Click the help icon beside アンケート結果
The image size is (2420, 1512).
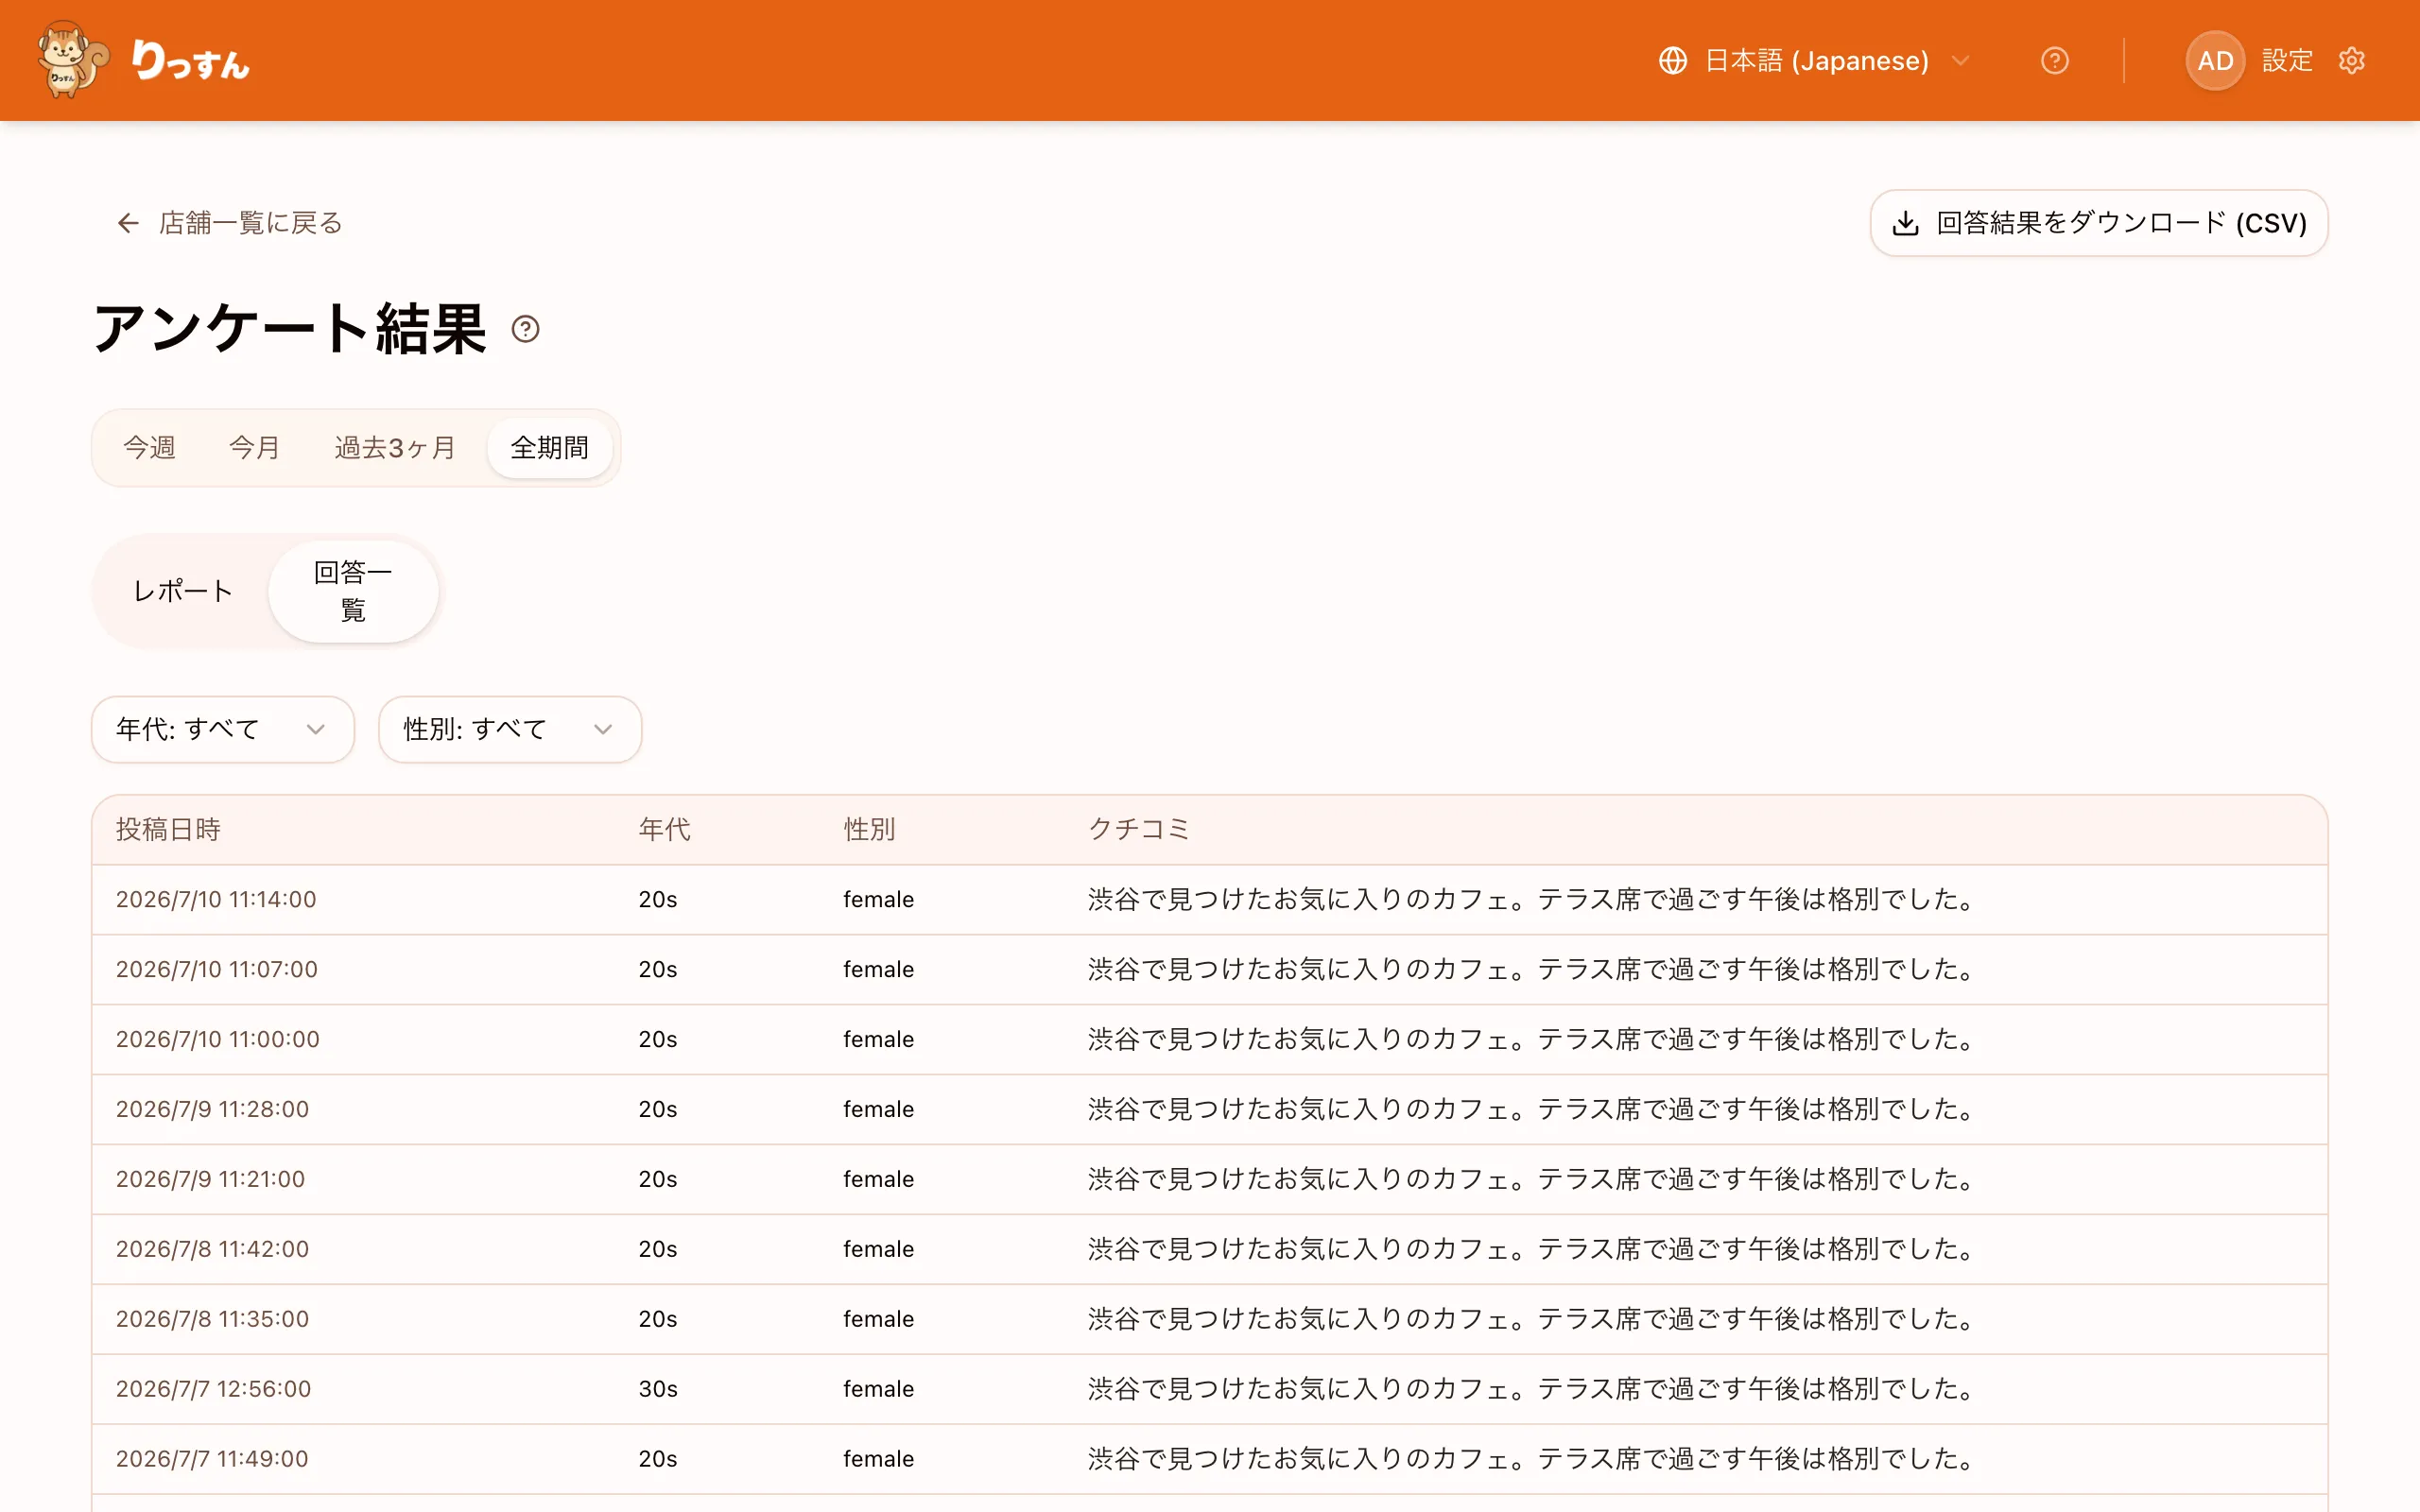point(525,328)
